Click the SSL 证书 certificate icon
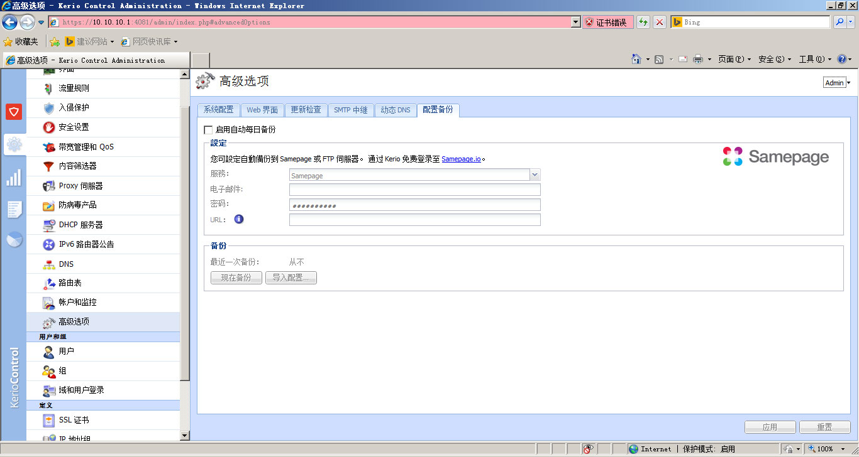This screenshot has height=457, width=859. (x=48, y=420)
